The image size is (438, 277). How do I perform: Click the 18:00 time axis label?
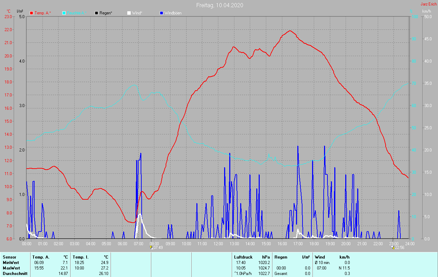(314, 243)
